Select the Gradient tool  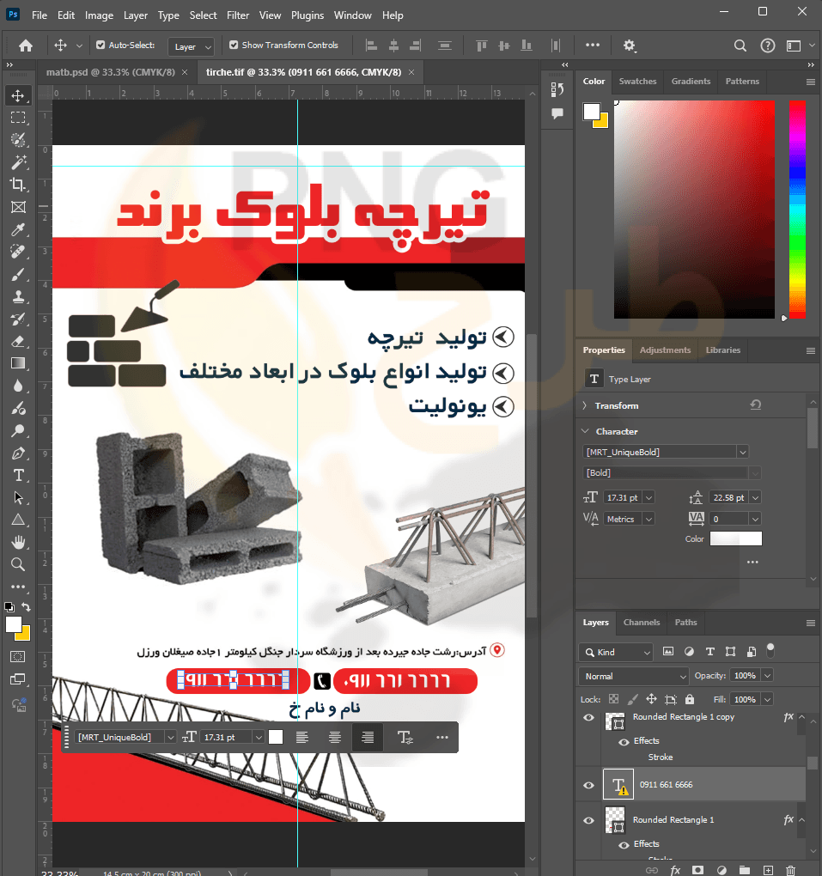tap(18, 363)
